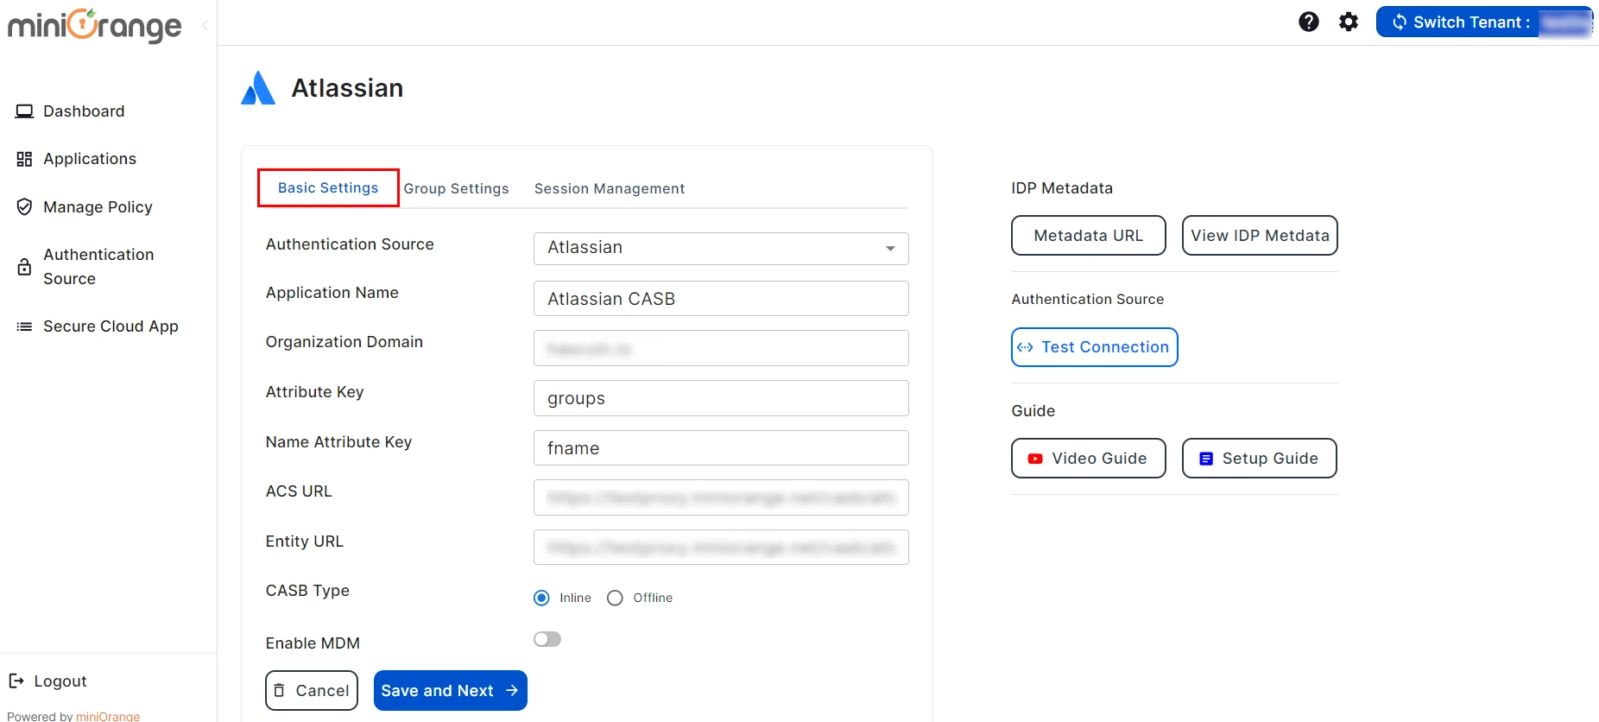The height and width of the screenshot is (722, 1599).
Task: Click the Enable MDM label
Action: click(x=313, y=643)
